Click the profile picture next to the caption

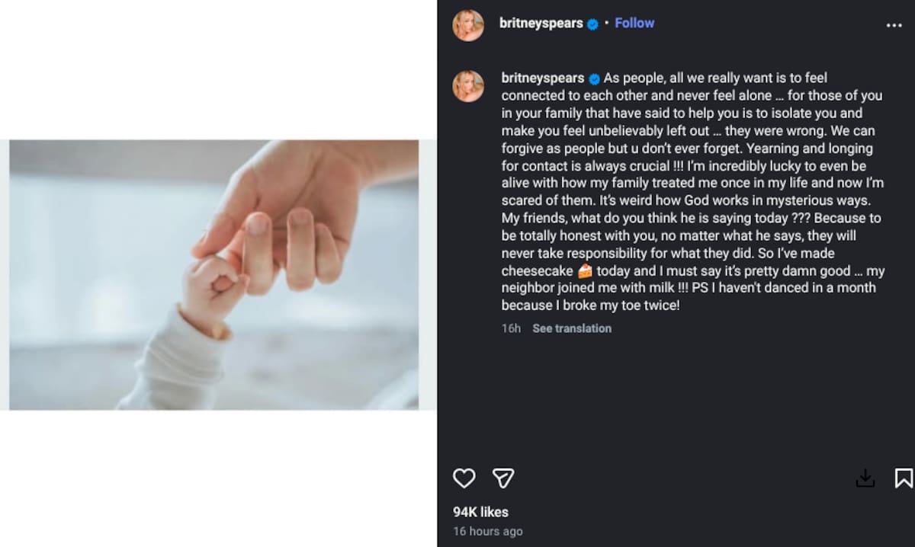(469, 86)
